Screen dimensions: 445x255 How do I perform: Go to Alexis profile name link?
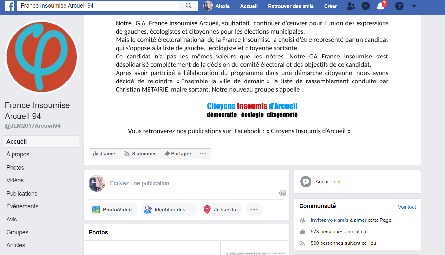[222, 6]
